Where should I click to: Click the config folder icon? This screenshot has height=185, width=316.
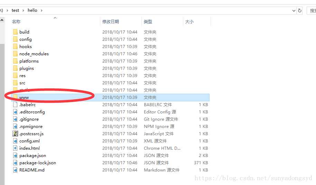(15, 39)
